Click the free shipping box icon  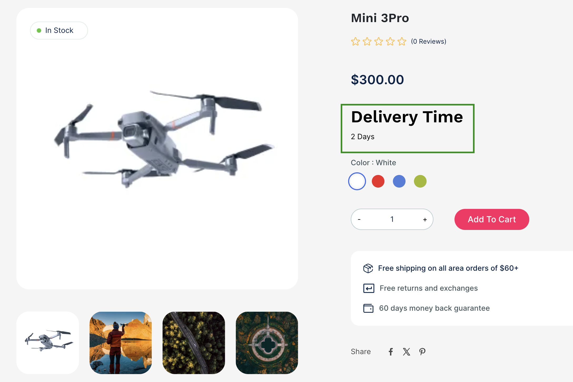368,268
